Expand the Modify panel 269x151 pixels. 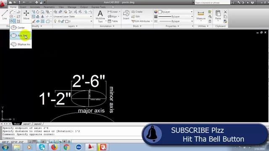[37, 26]
